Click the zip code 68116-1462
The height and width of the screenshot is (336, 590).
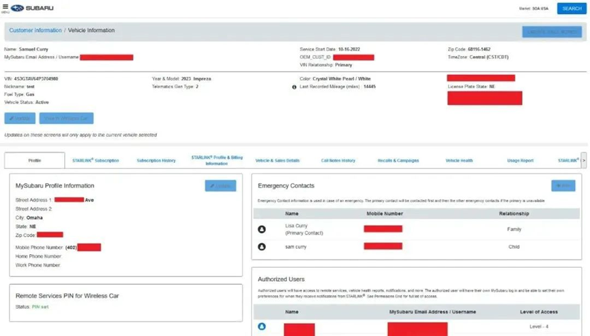tap(479, 49)
